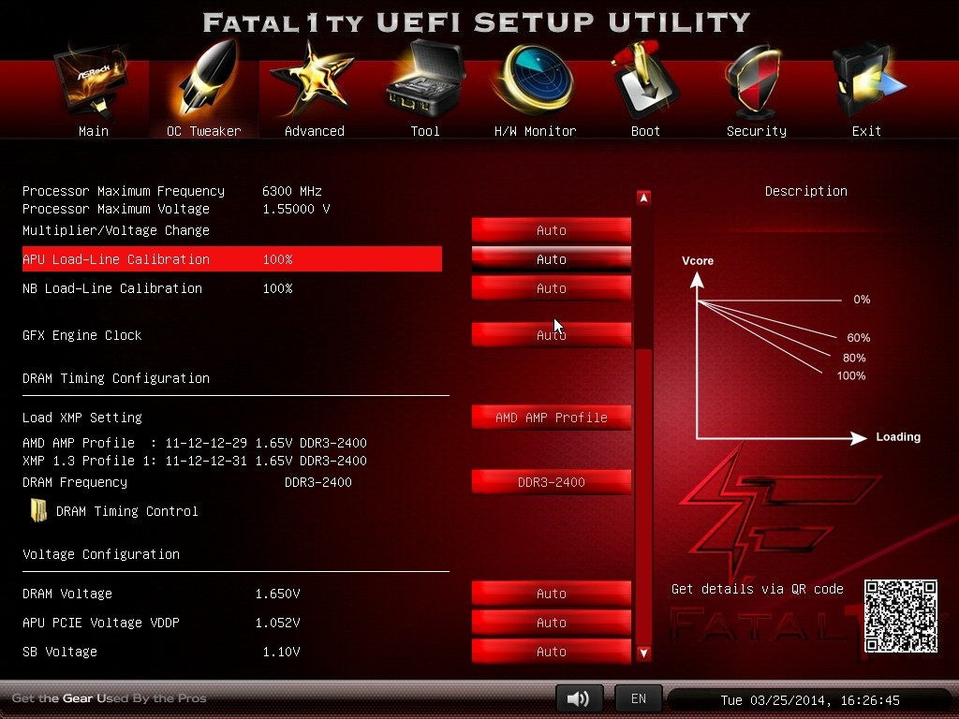
Task: Open GFX Engine Clock Auto dropdown
Action: pos(551,335)
